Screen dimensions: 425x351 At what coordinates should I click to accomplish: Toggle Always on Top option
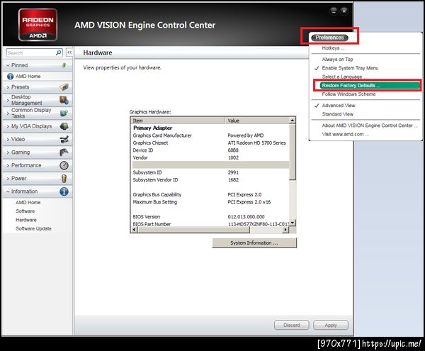[337, 59]
